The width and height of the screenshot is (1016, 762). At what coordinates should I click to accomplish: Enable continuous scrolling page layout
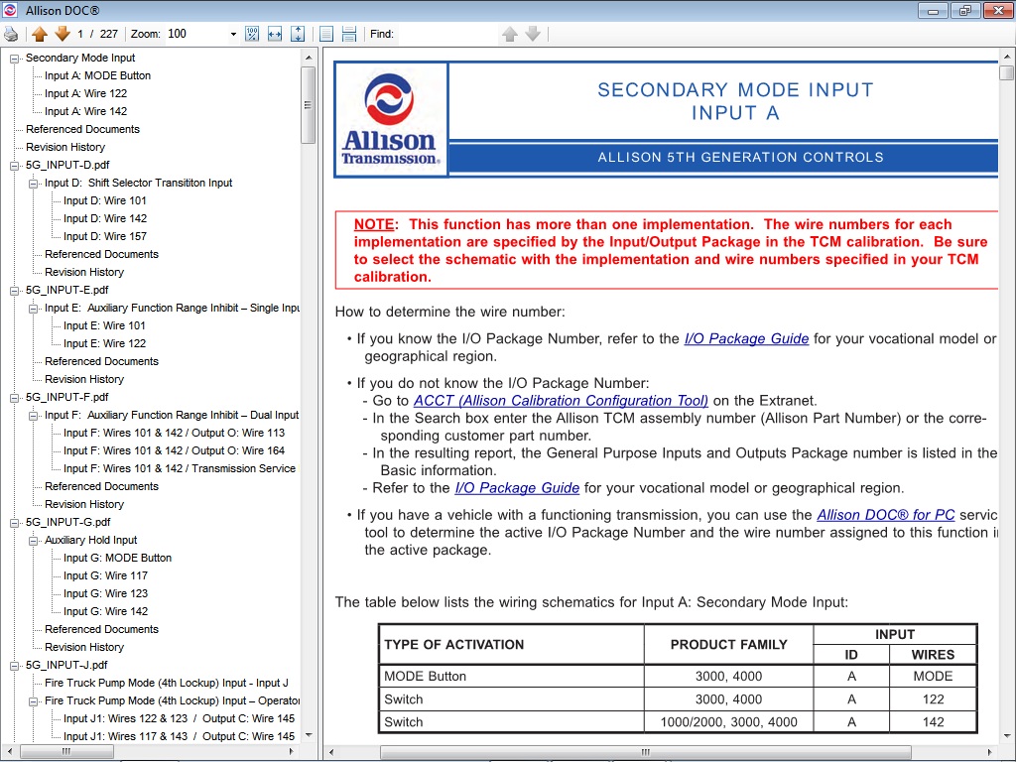[349, 33]
